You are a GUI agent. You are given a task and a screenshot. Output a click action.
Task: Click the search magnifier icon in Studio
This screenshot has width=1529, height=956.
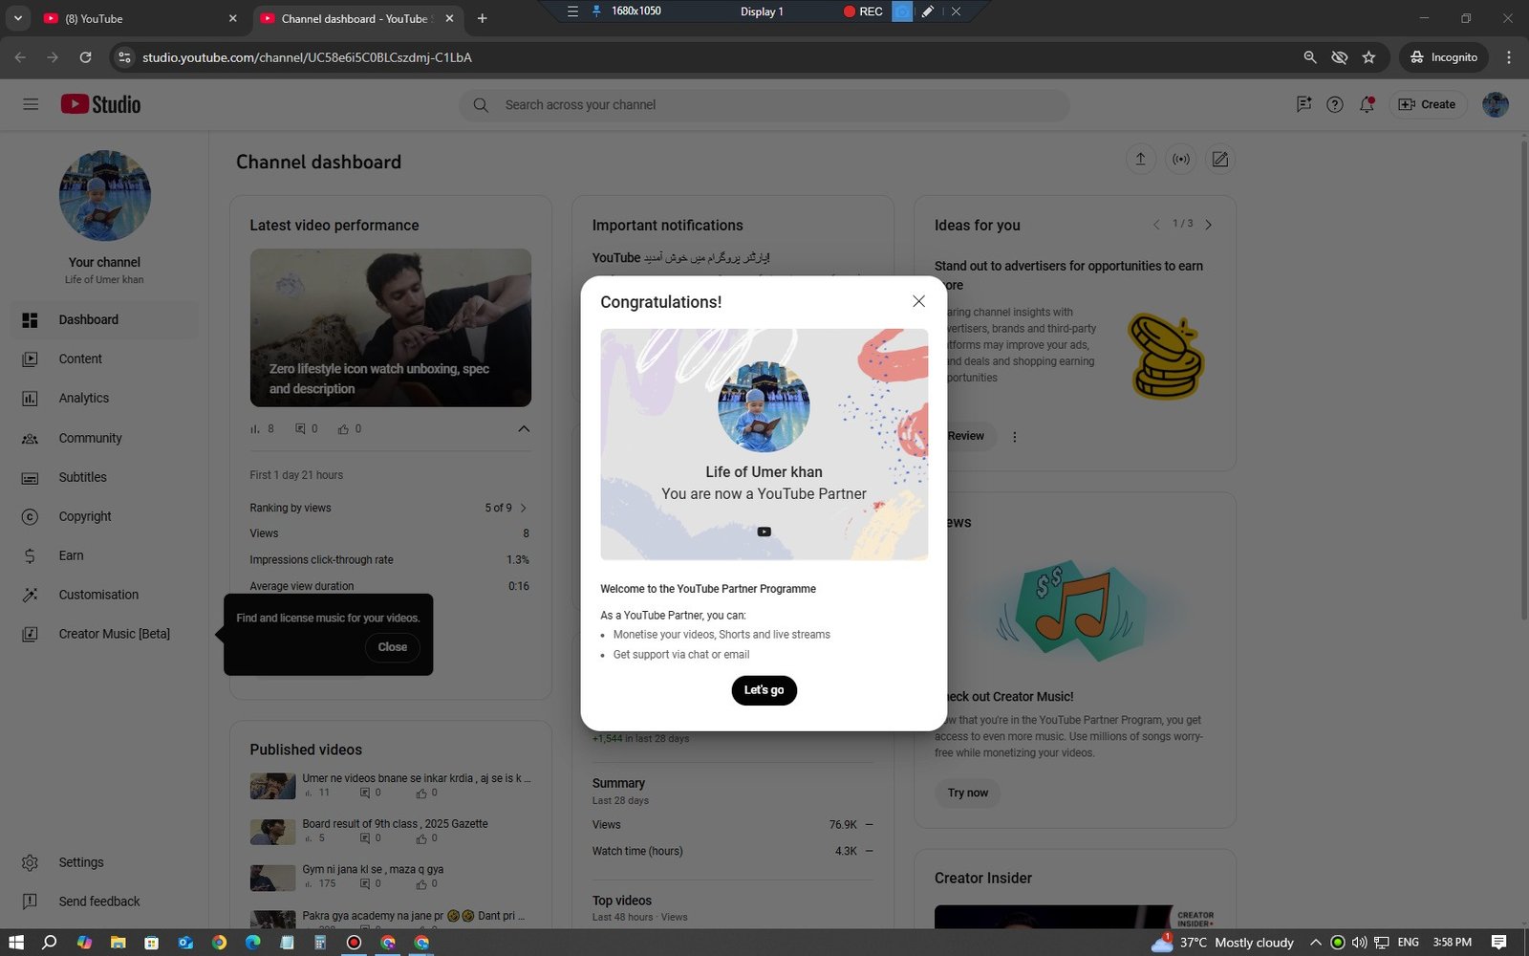tap(481, 105)
